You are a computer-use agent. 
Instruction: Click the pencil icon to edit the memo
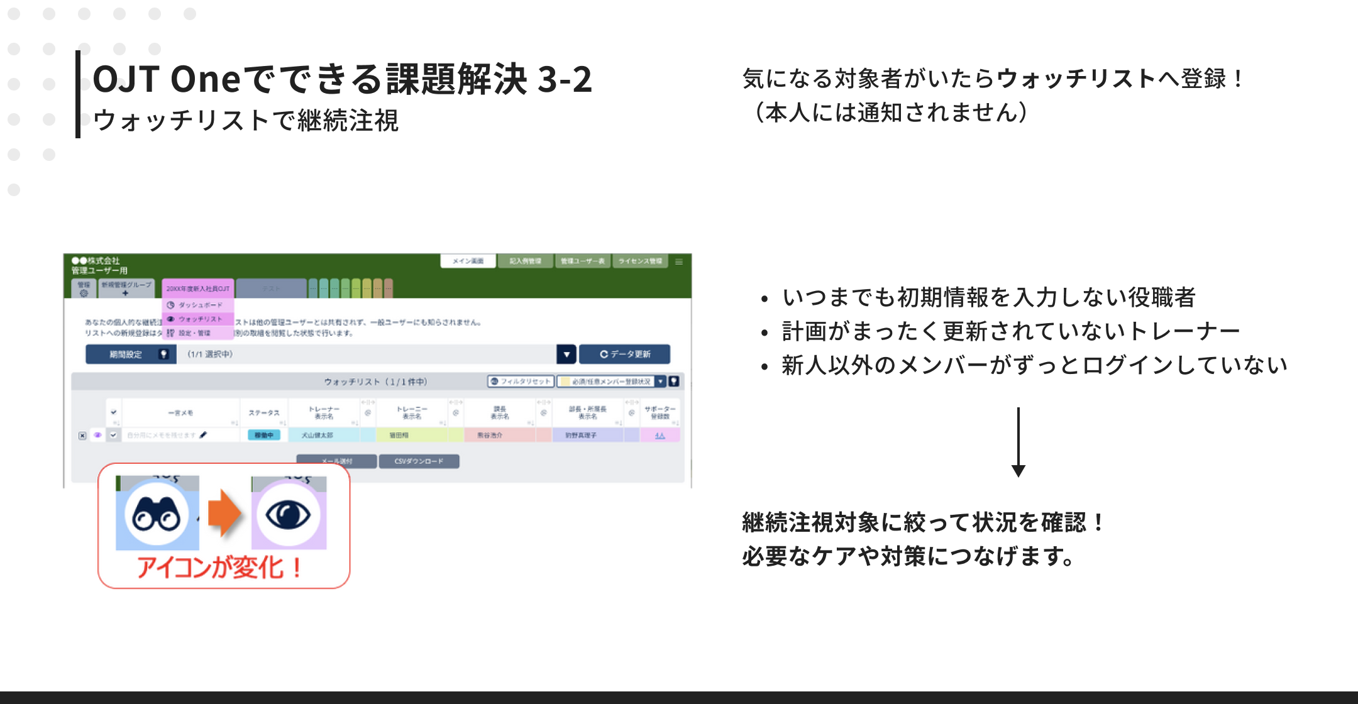tap(203, 435)
